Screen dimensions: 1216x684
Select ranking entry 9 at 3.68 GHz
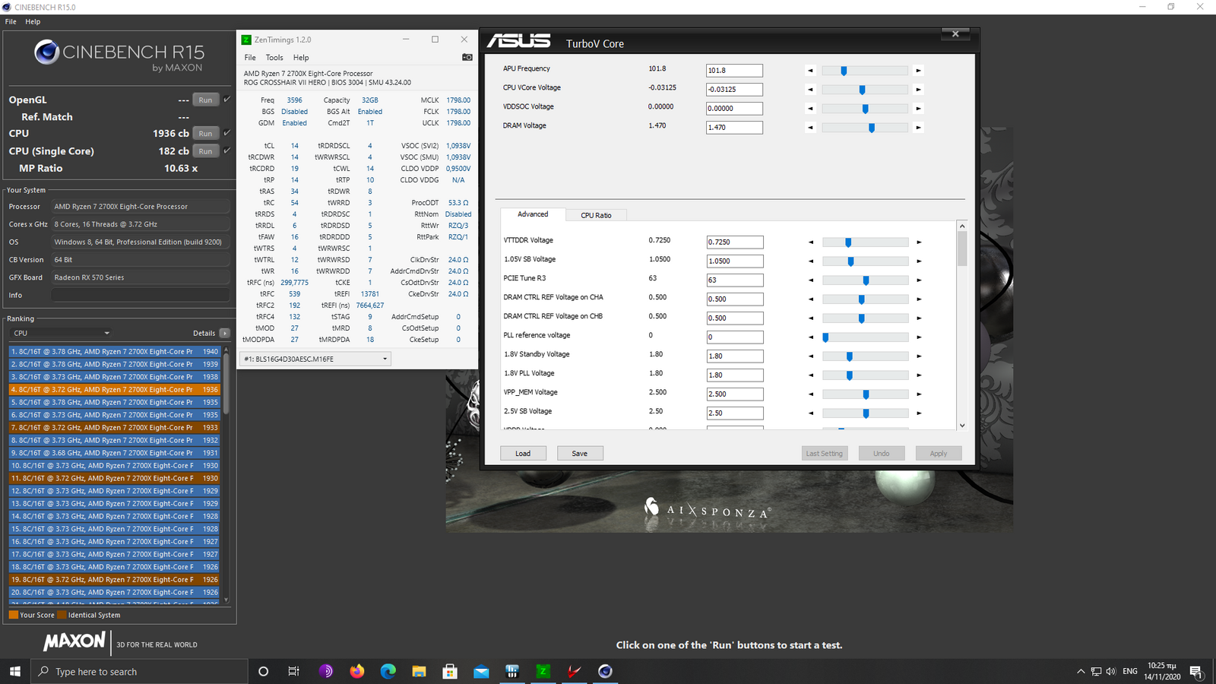tap(115, 453)
